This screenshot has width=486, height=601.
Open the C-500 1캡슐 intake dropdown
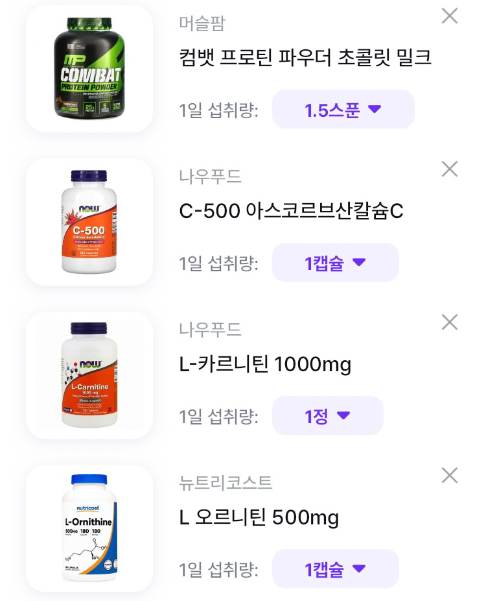(x=335, y=262)
